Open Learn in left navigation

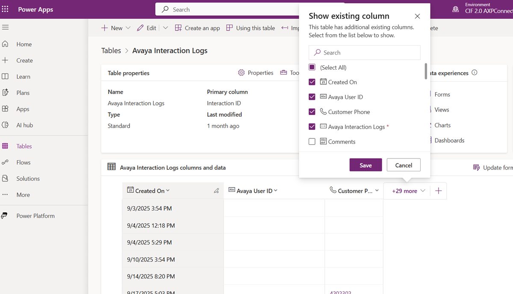23,76
